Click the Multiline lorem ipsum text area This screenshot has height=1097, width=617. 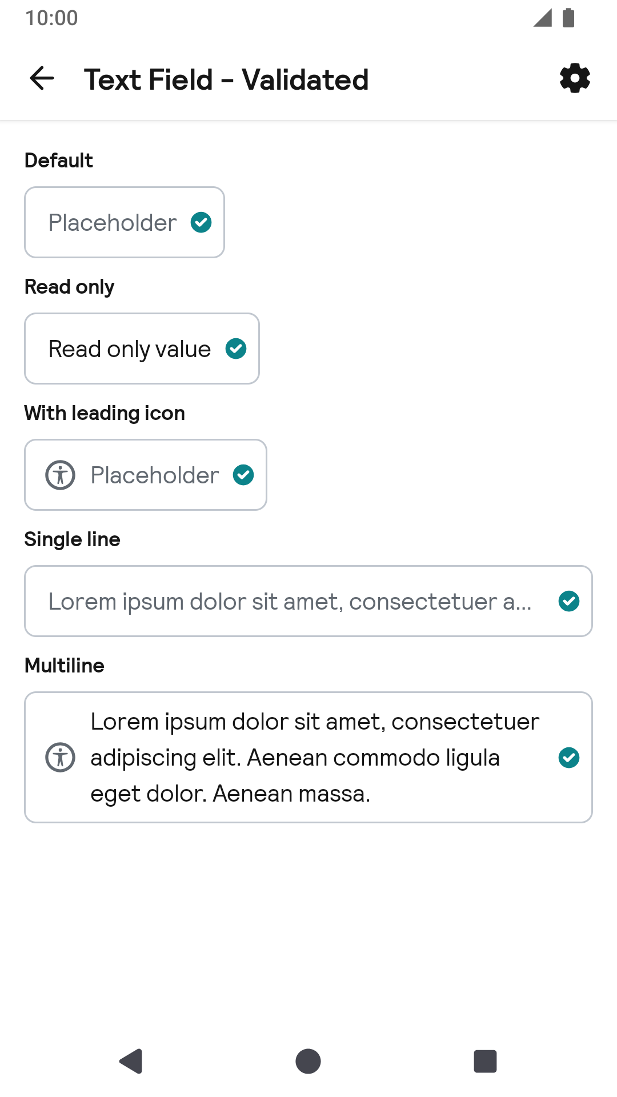point(314,758)
